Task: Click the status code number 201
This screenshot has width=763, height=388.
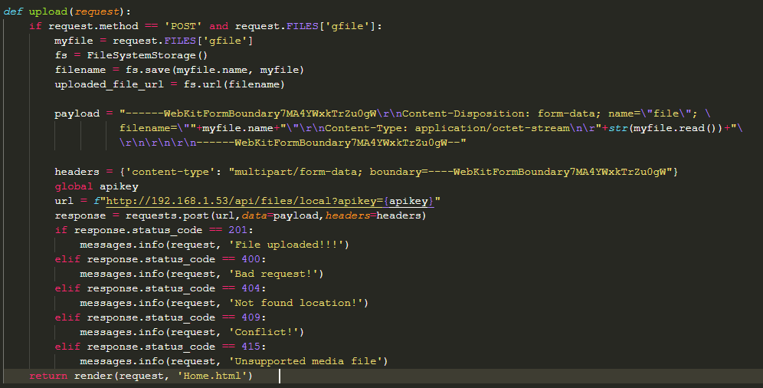Action: (238, 230)
